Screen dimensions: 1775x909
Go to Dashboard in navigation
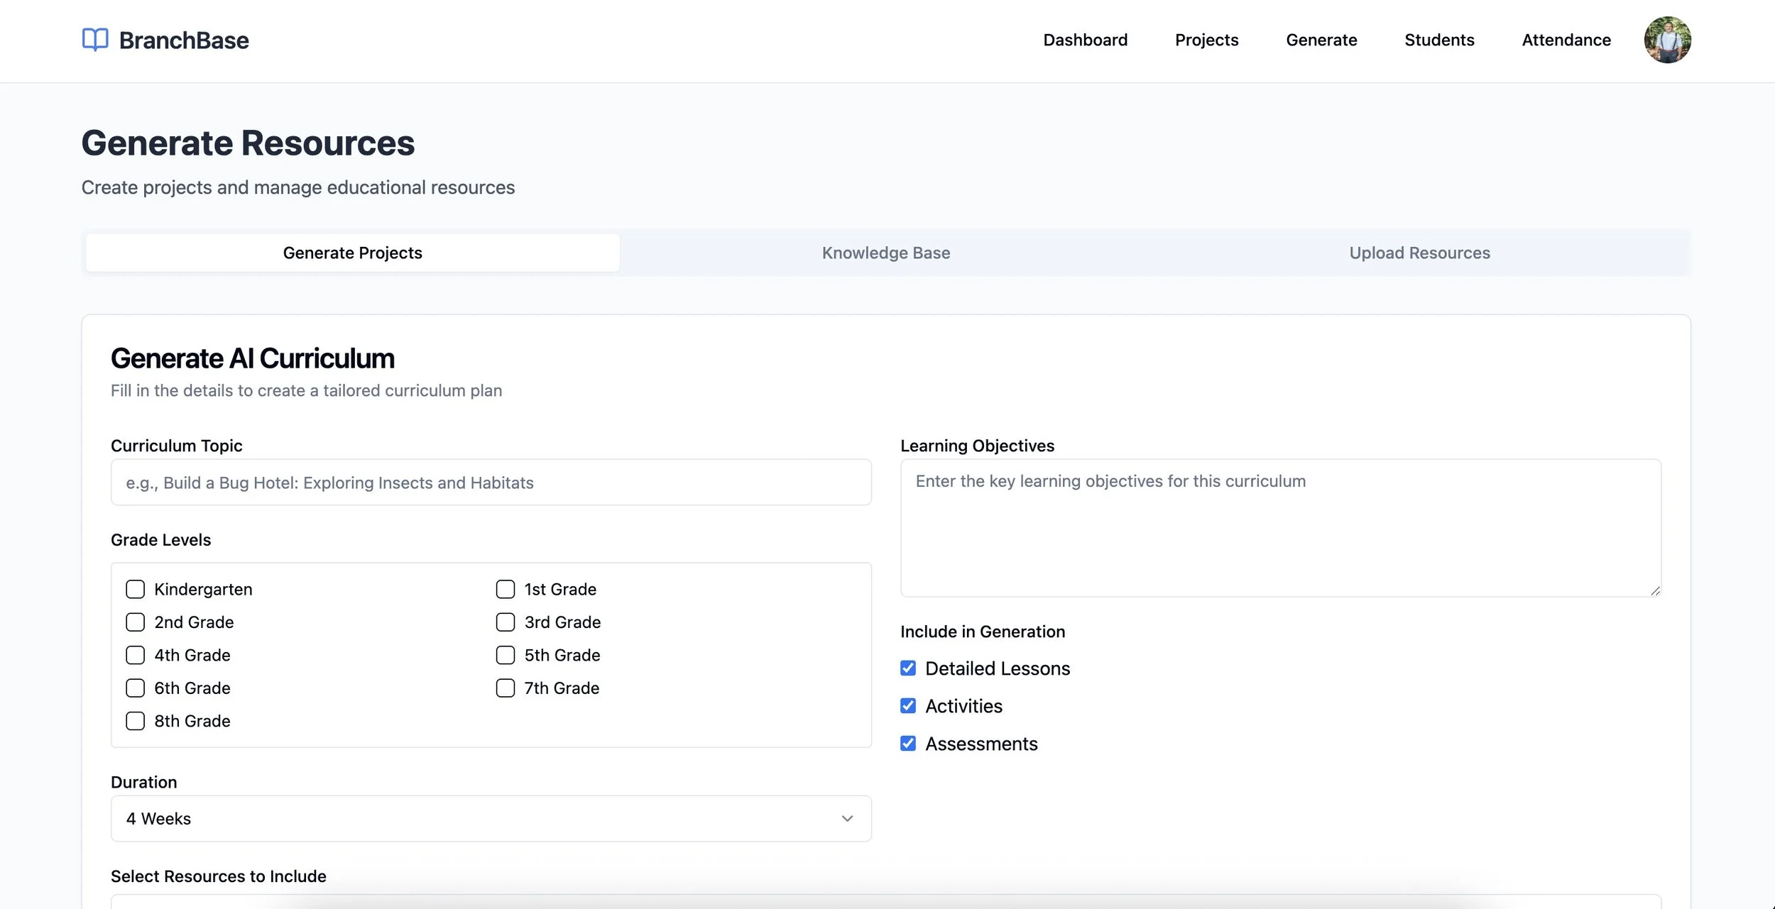click(1085, 40)
